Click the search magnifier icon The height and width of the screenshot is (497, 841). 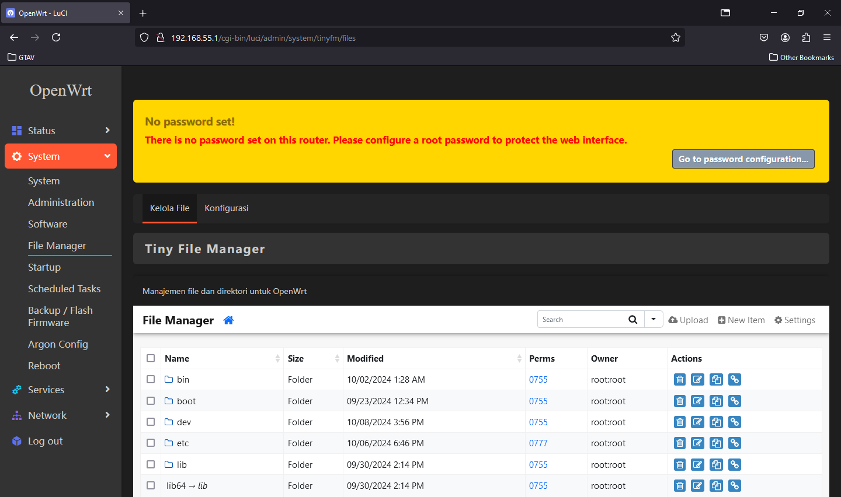click(x=633, y=320)
